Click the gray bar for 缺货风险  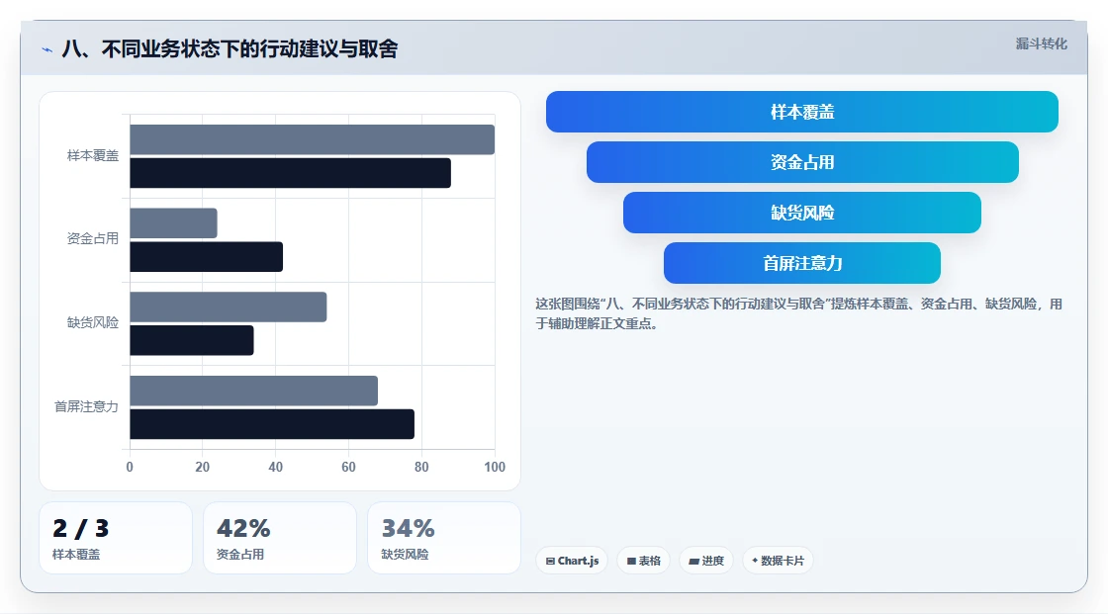point(229,307)
